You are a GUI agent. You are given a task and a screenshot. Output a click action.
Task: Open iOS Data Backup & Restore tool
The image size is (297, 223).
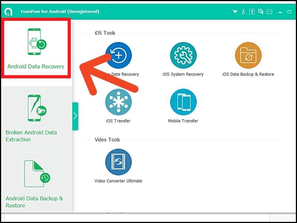coord(248,55)
